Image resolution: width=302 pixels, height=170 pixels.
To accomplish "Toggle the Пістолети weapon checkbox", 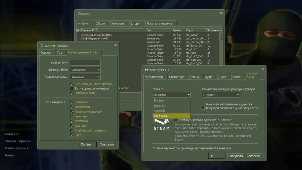I will point(72,102).
